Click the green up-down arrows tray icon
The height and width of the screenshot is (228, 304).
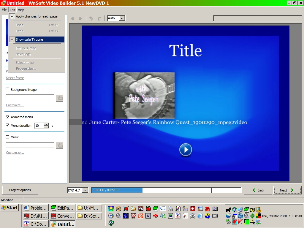pos(252,216)
